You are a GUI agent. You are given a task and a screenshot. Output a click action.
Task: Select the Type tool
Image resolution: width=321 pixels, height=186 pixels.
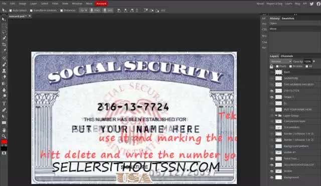[4, 104]
